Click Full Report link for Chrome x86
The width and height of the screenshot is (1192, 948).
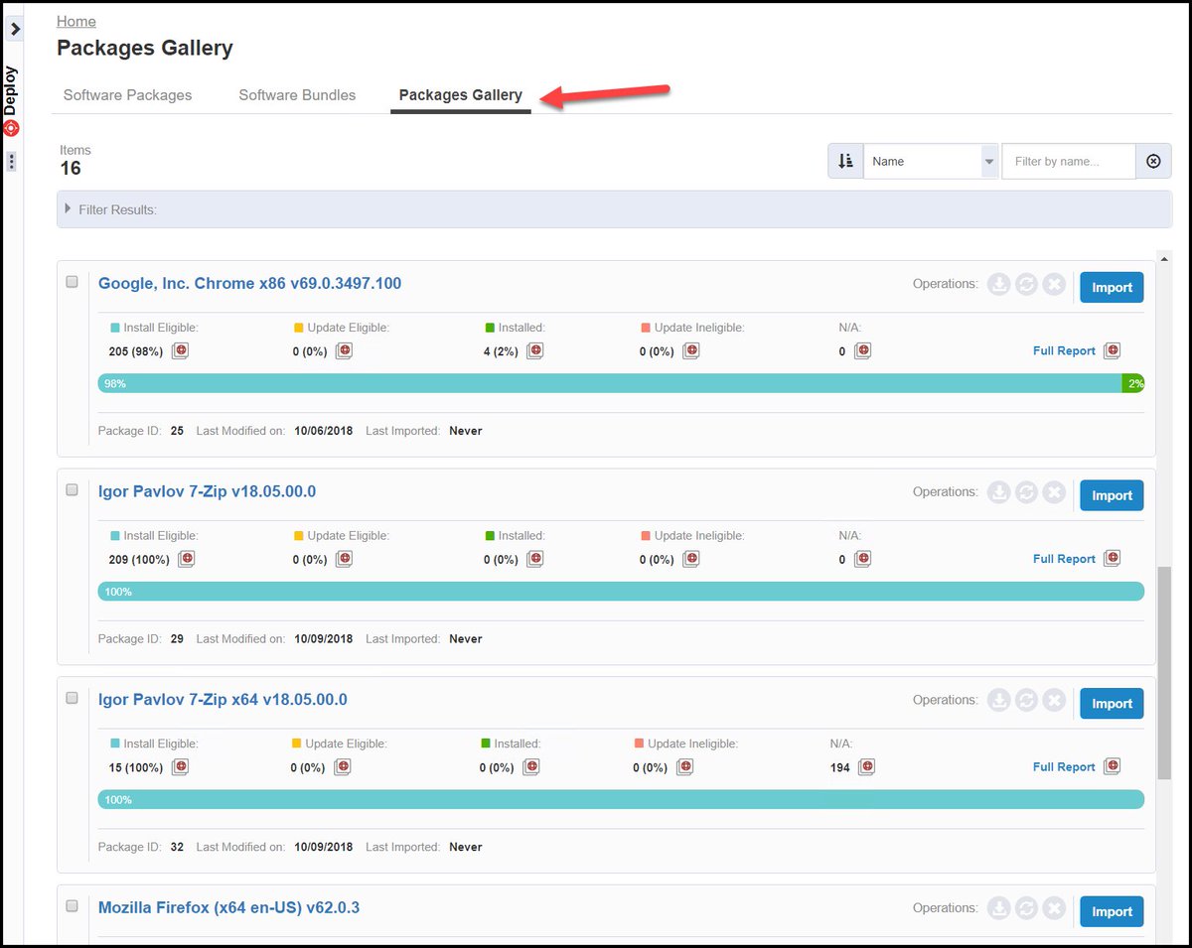click(1064, 351)
